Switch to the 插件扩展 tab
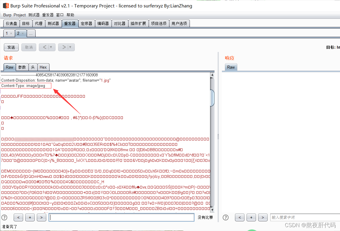Viewport: 340px width, 231px height. [138, 23]
